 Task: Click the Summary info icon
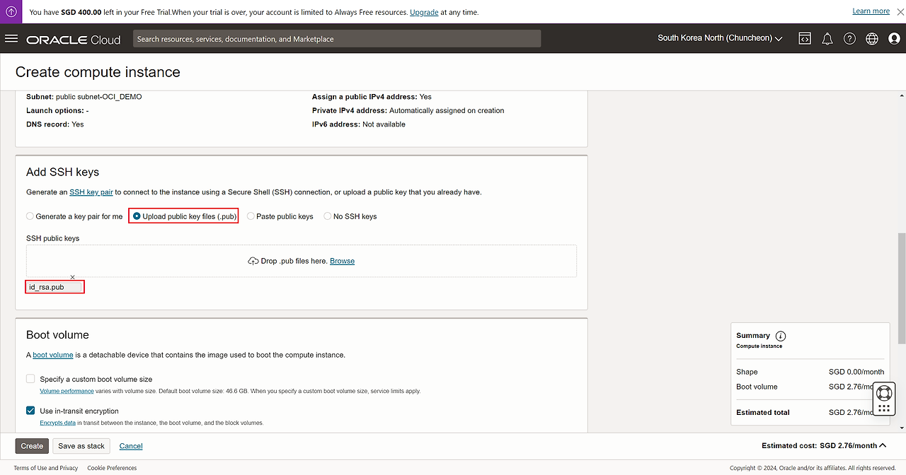781,336
